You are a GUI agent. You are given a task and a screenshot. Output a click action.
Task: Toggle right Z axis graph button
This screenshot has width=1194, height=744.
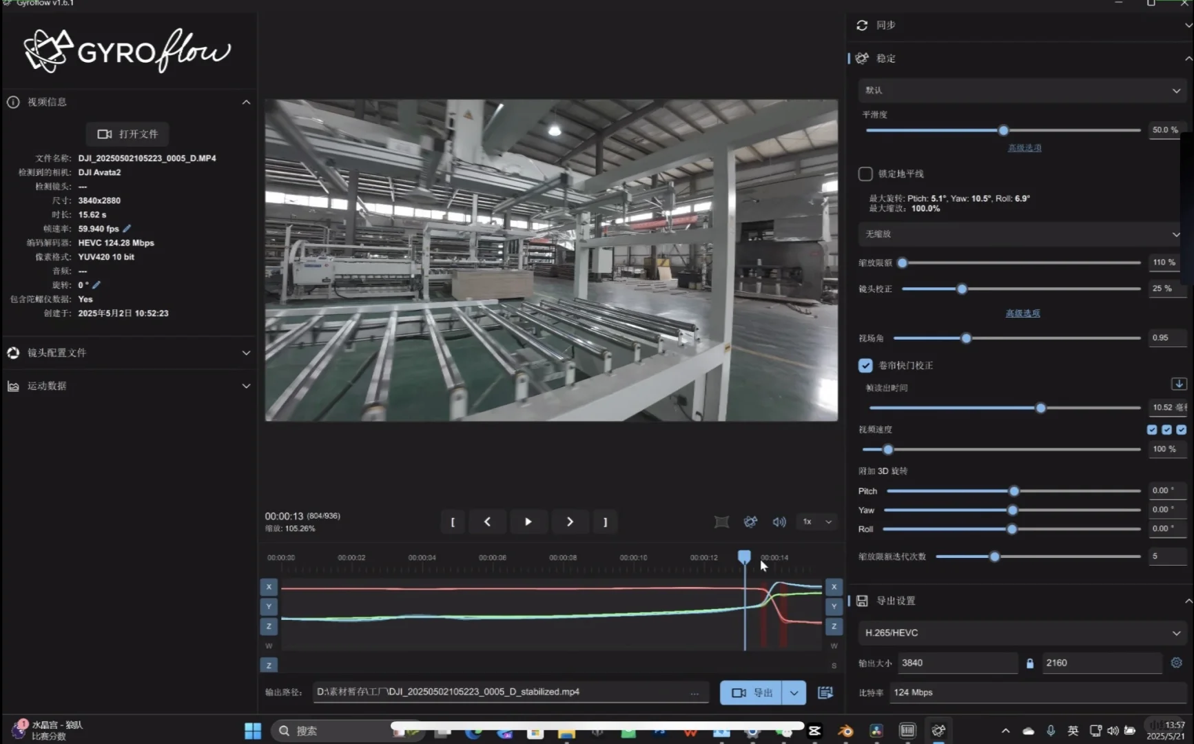tap(834, 626)
